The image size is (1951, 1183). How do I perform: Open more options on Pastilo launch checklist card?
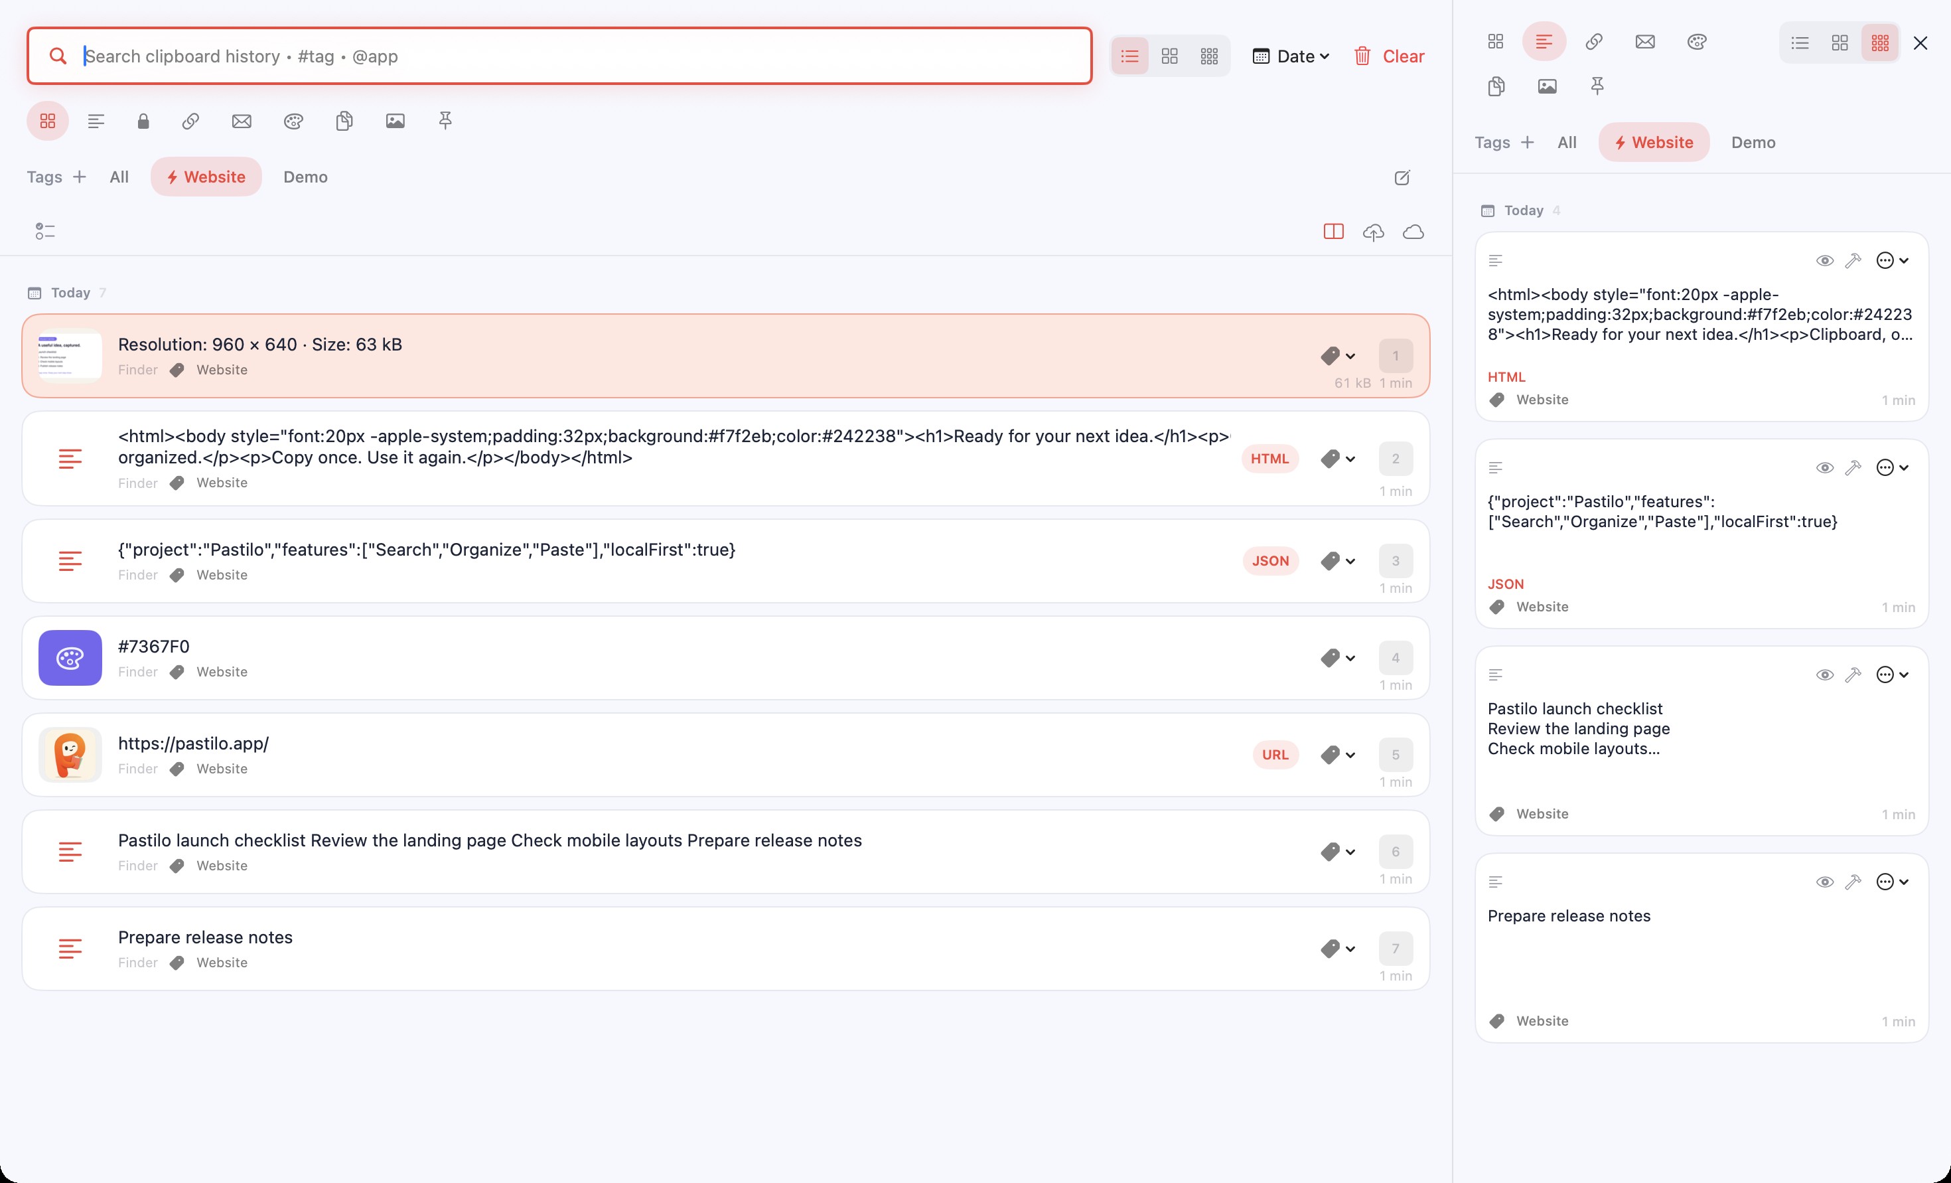(x=1893, y=674)
